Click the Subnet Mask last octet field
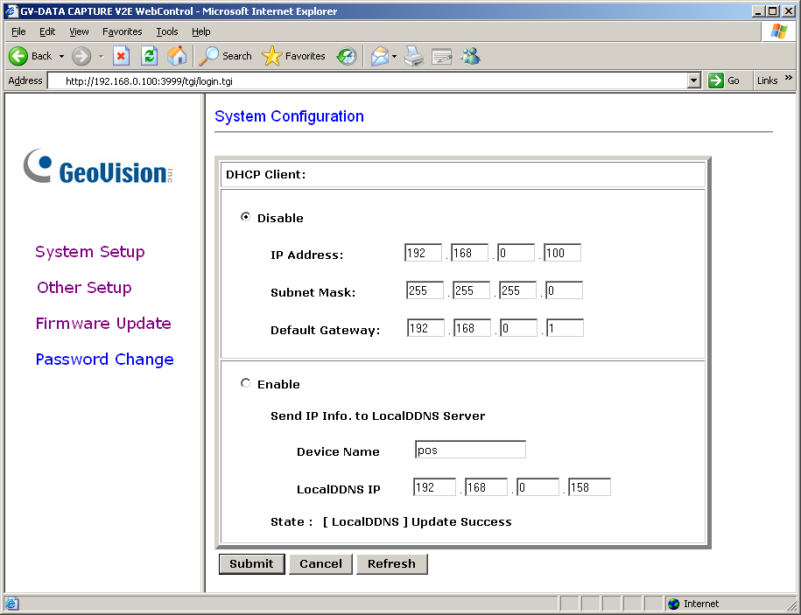This screenshot has height=615, width=801. pyautogui.click(x=565, y=290)
